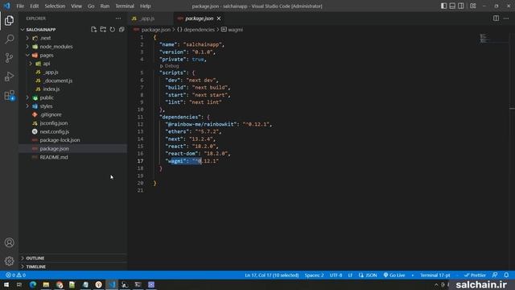515x290 pixels.
Task: Open the Terminal menu
Action: click(x=125, y=6)
